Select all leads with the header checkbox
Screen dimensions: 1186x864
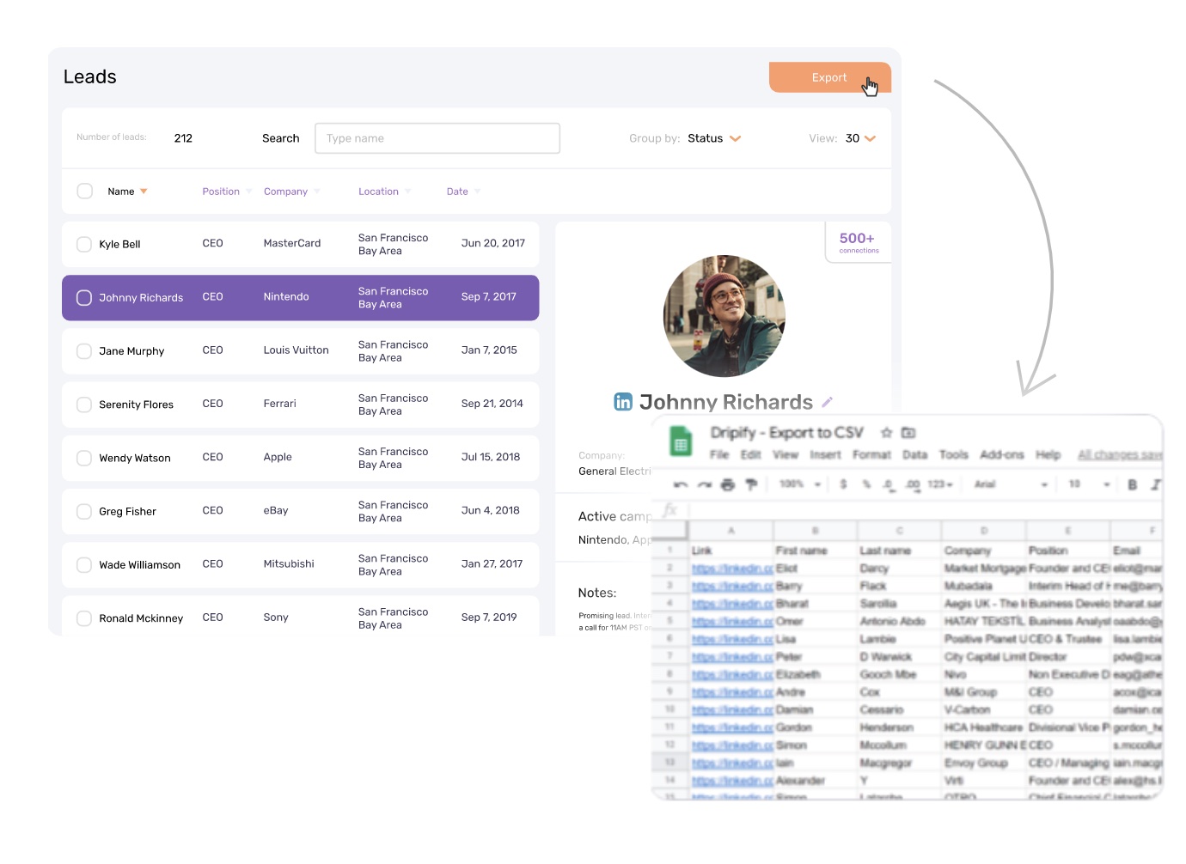point(85,191)
